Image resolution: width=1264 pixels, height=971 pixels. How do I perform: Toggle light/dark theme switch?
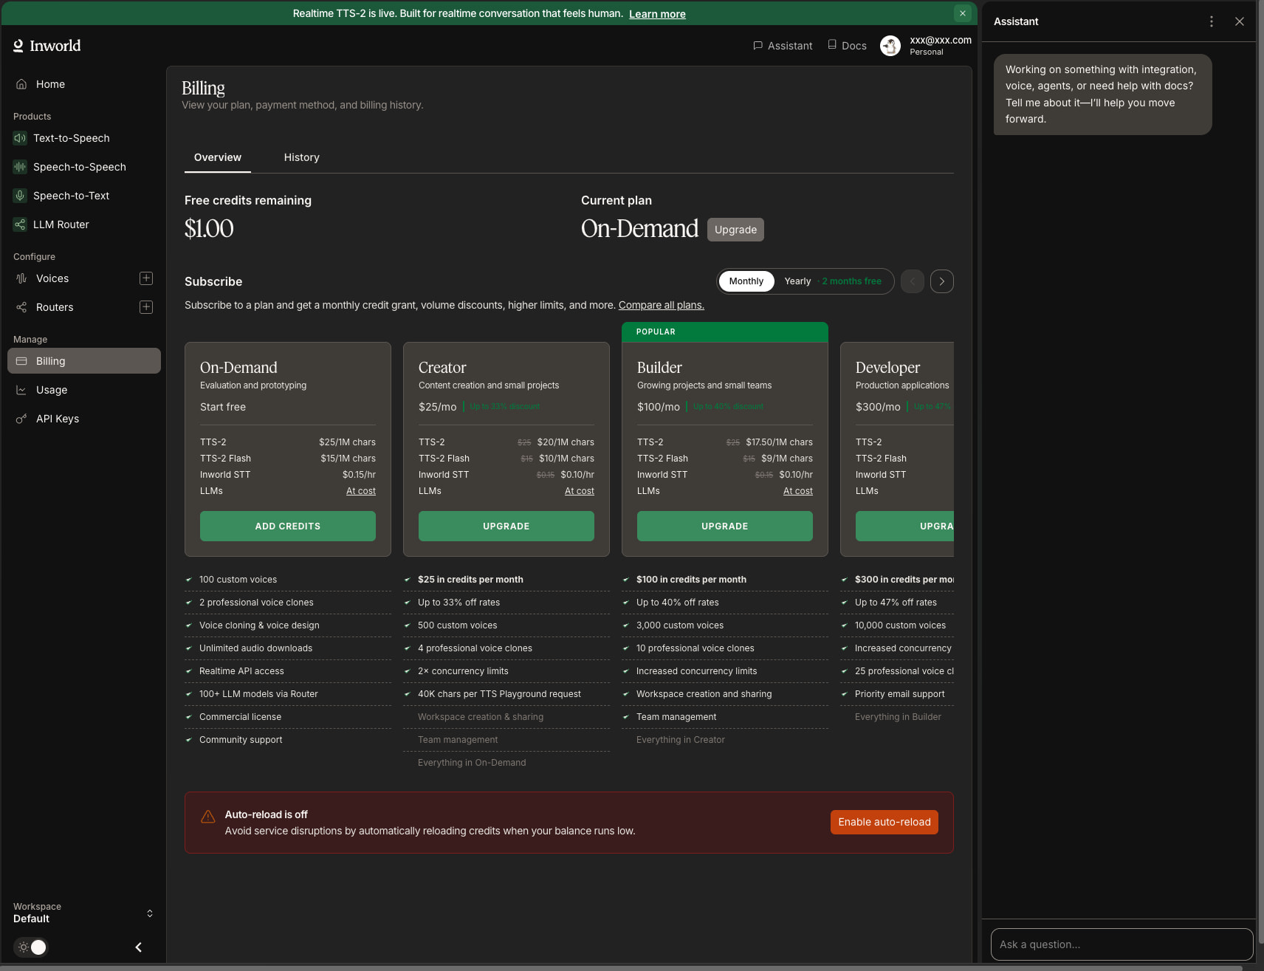[32, 947]
